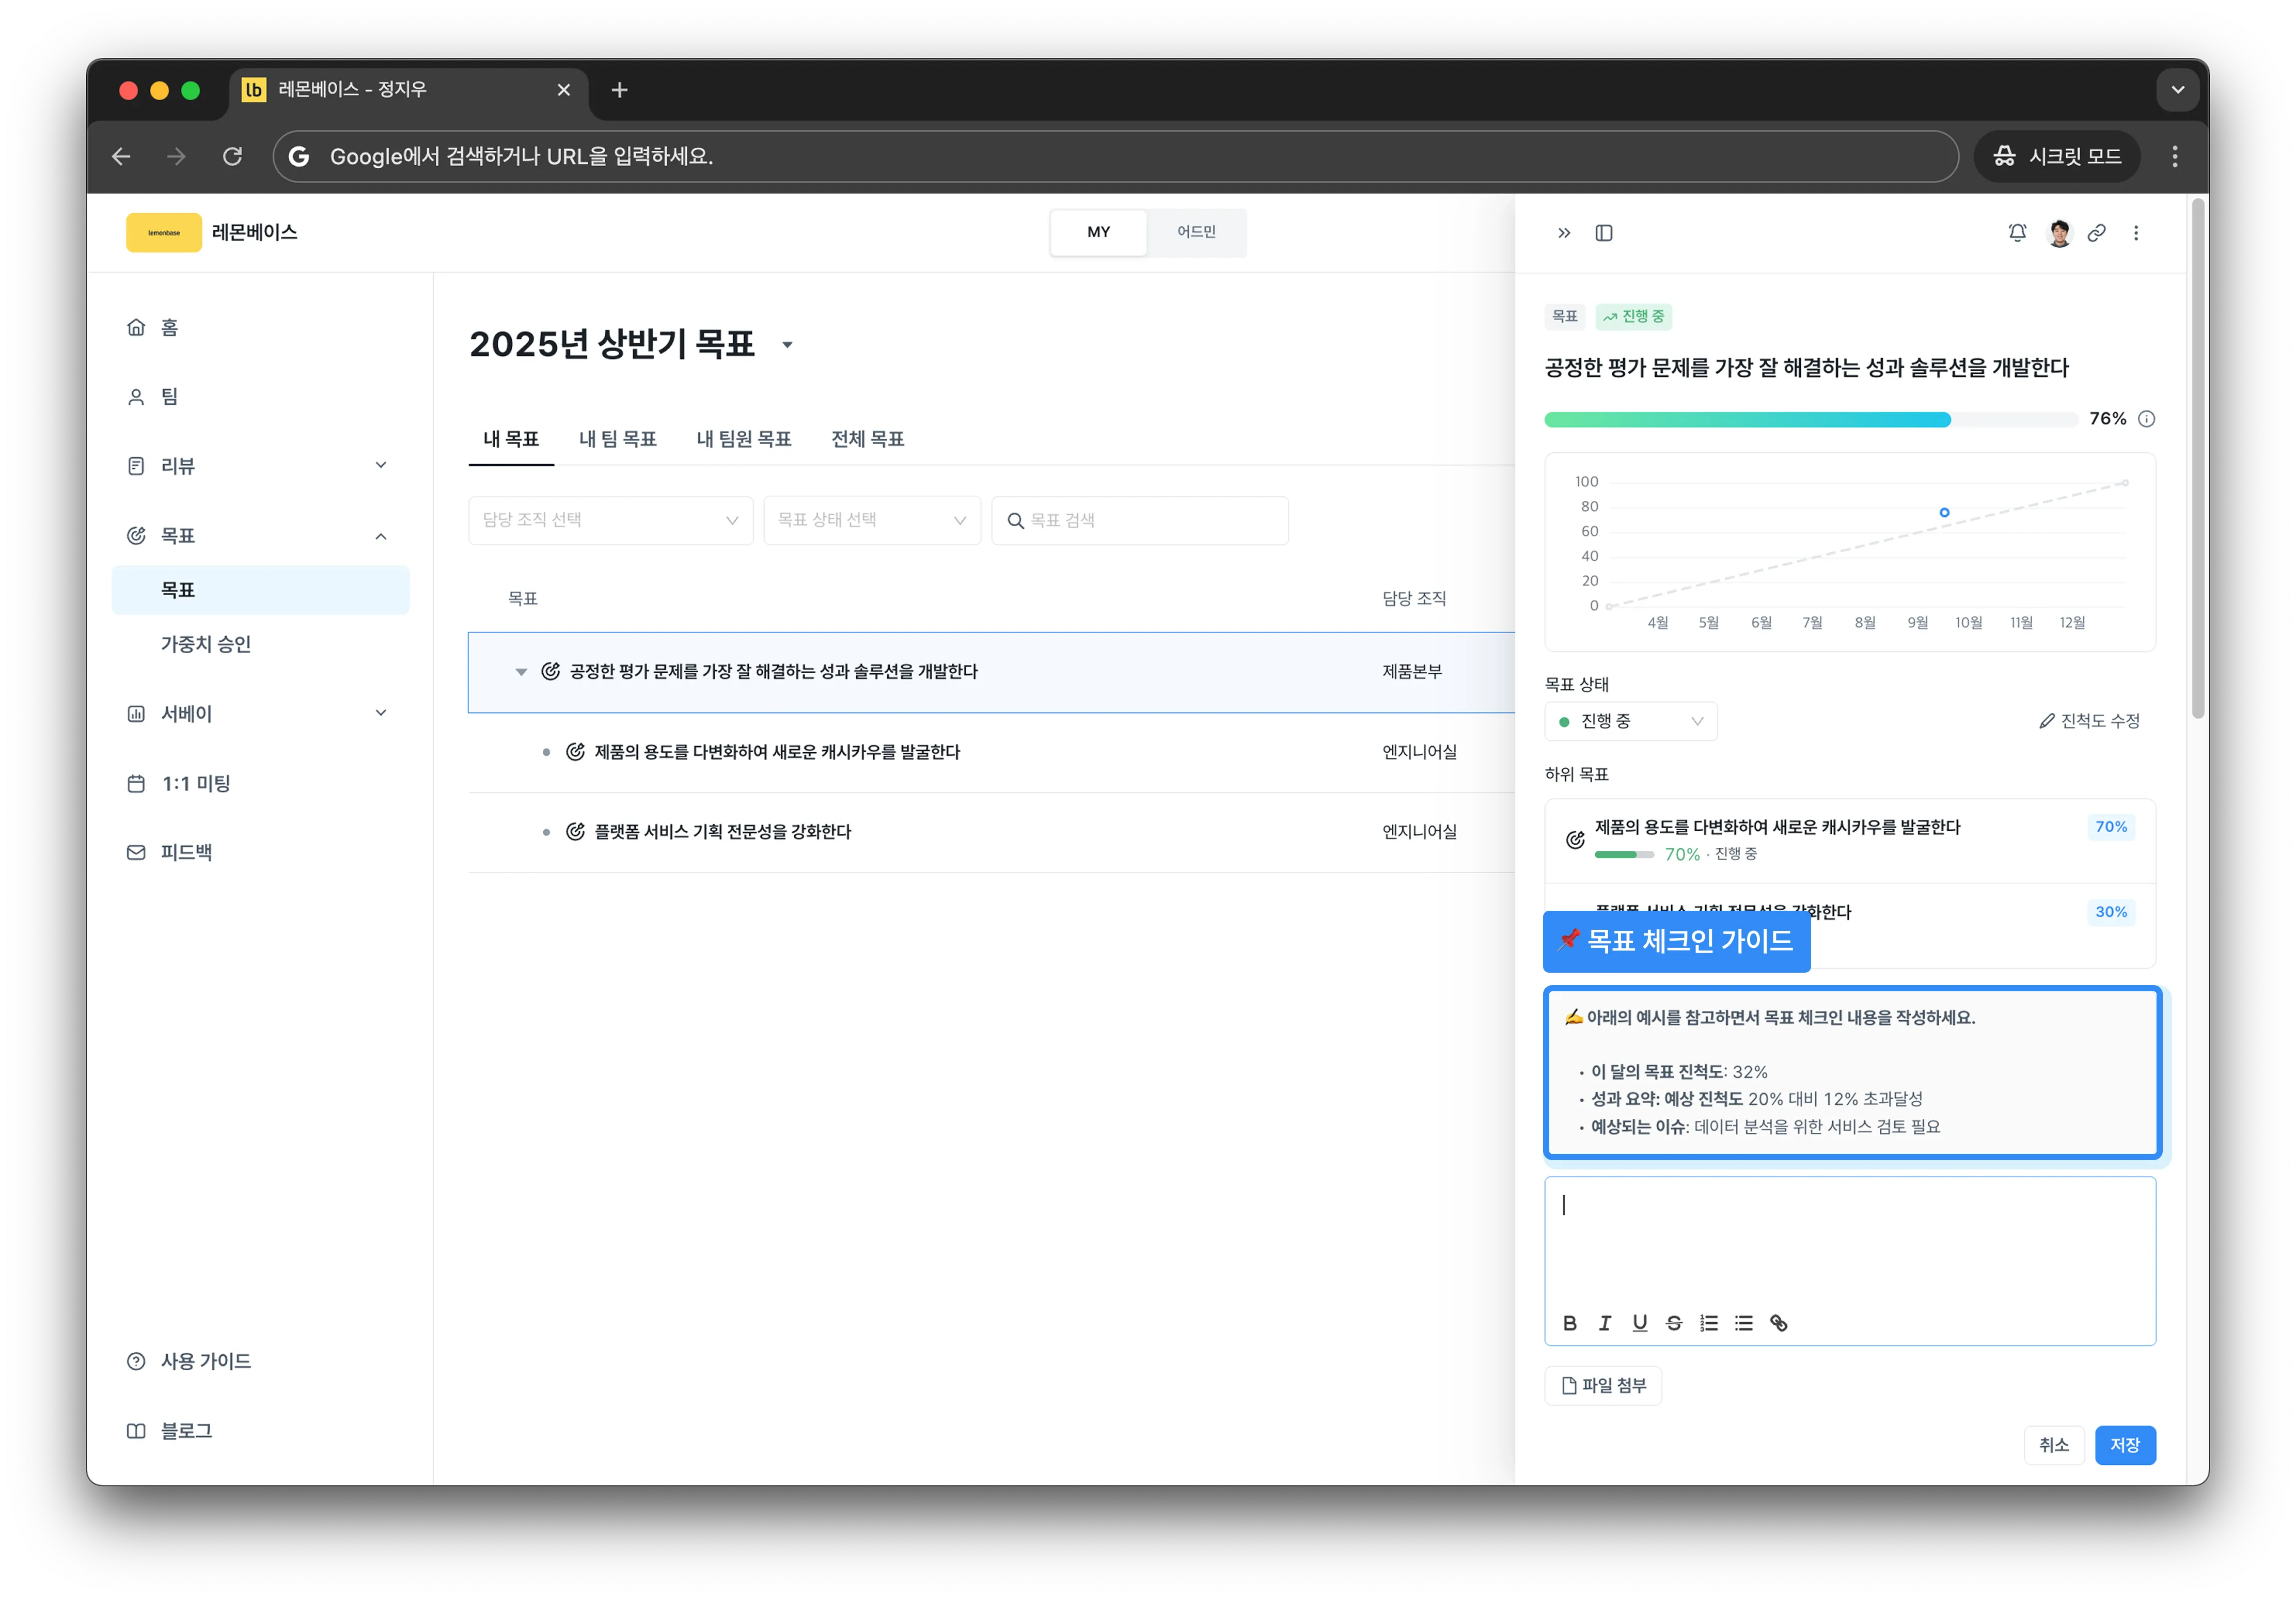The image size is (2296, 1600).
Task: Select 목표 submenu item in sidebar
Action: point(260,591)
